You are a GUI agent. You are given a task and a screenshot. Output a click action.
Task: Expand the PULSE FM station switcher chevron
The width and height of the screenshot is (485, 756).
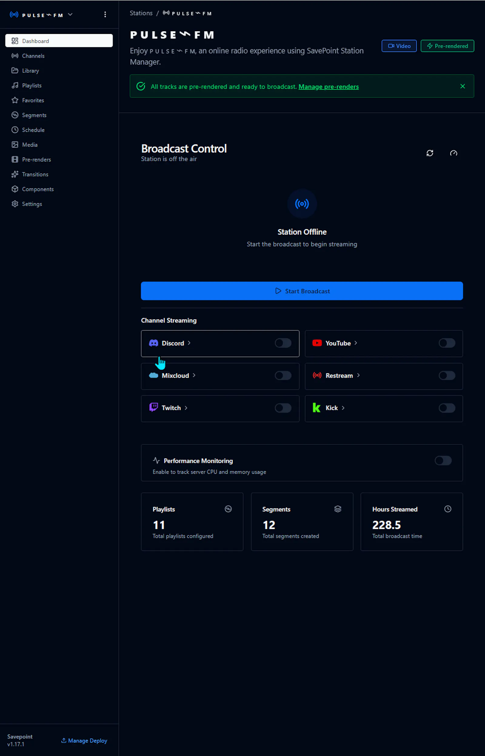point(70,15)
